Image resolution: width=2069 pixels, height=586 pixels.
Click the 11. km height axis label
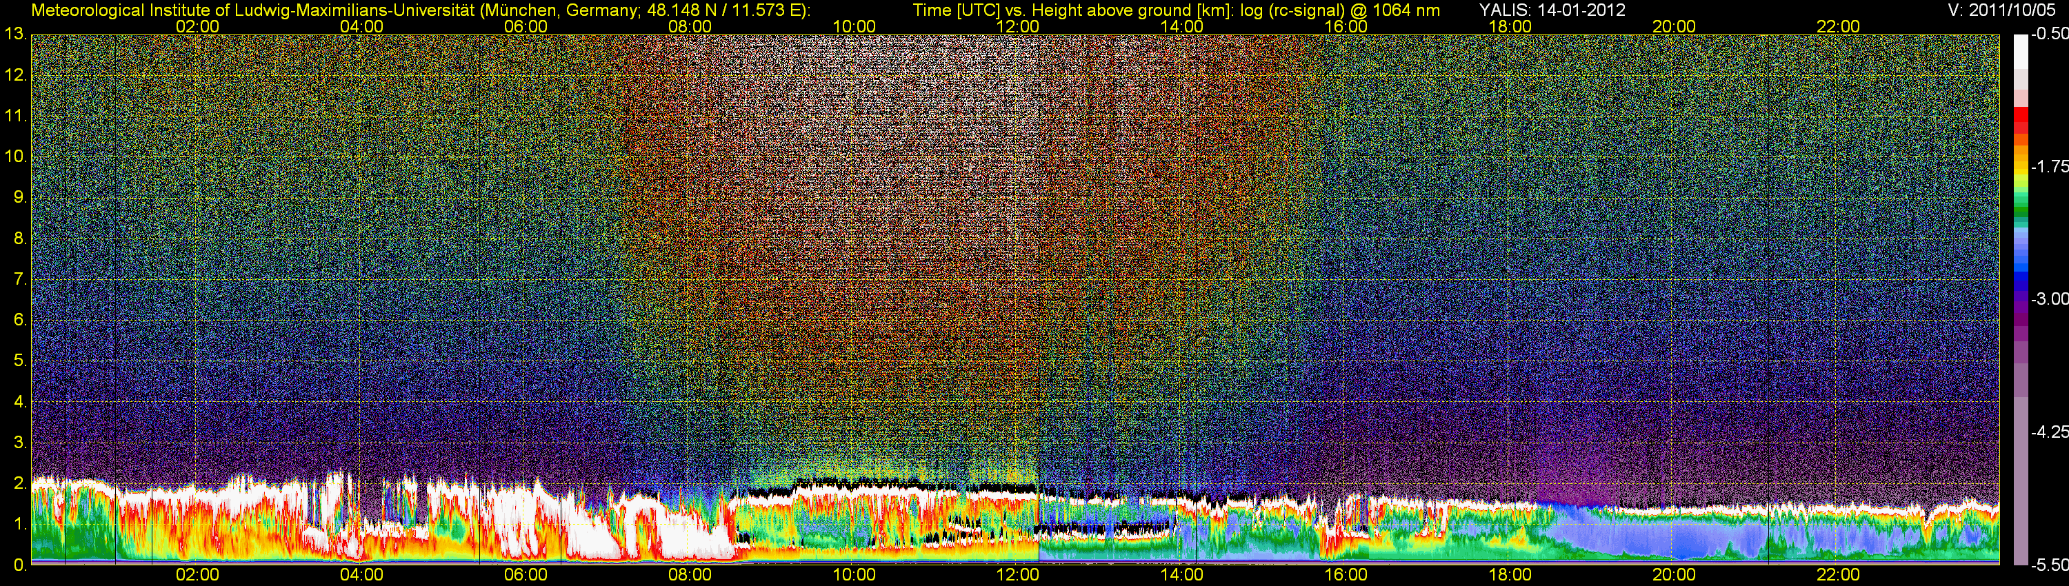click(x=15, y=117)
